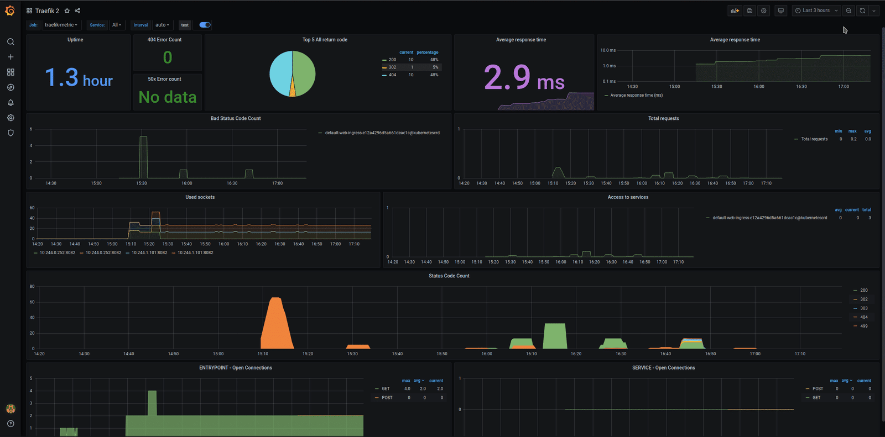Open the Service All dropdown
Image resolution: width=885 pixels, height=437 pixels.
[x=117, y=25]
